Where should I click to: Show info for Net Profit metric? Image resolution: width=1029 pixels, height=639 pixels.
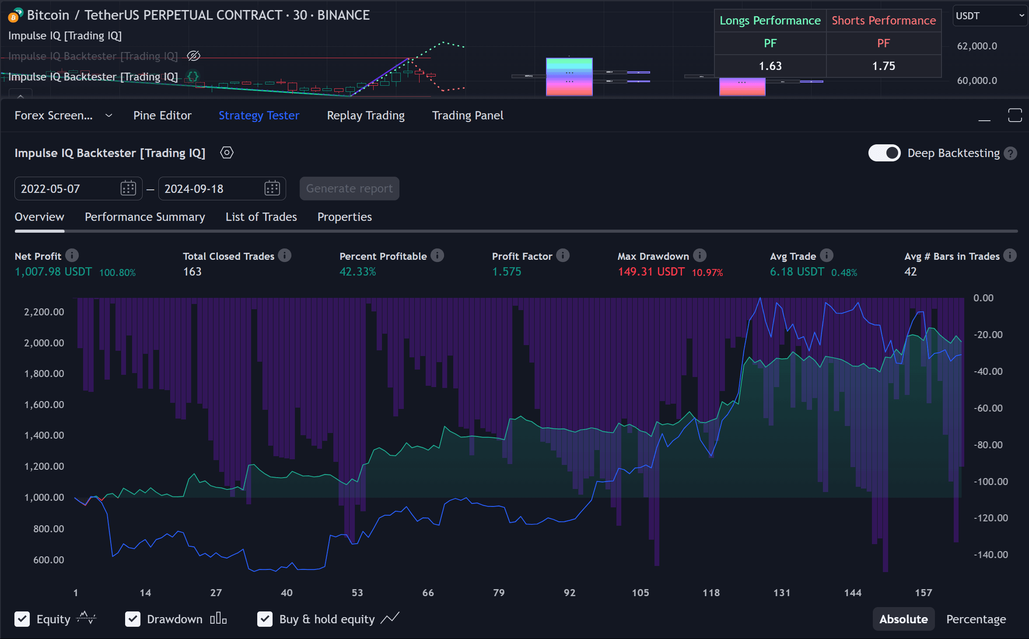pos(72,255)
